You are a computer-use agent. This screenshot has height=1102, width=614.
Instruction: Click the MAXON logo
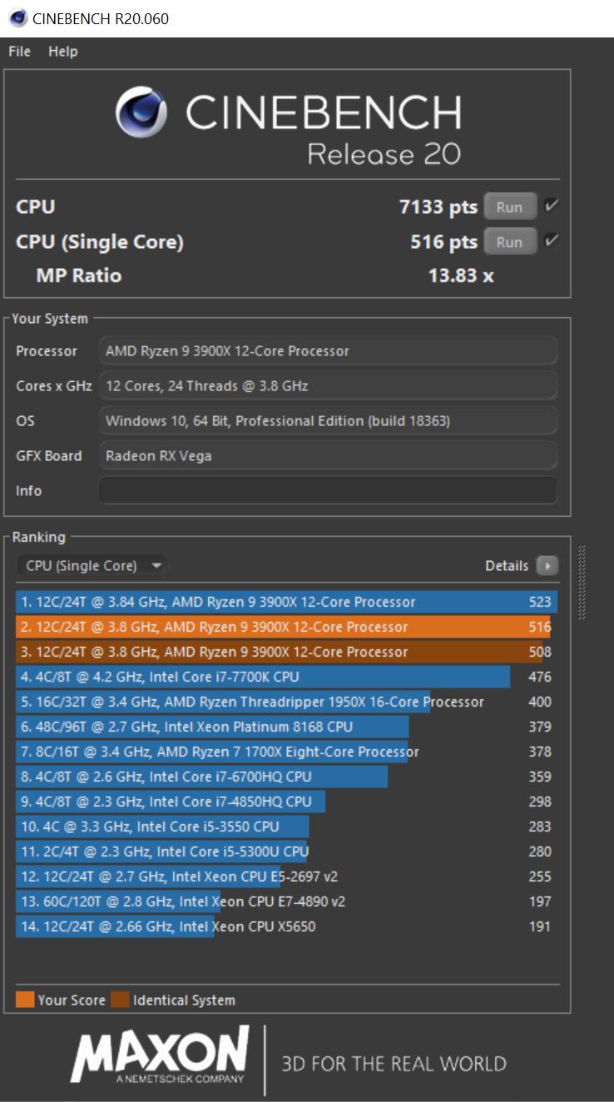tap(160, 1056)
